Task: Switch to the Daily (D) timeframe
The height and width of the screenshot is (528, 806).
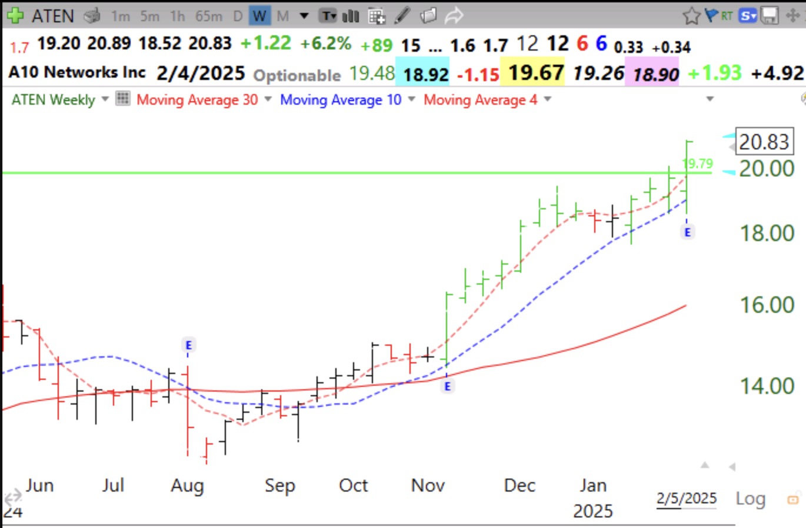Action: pos(237,16)
